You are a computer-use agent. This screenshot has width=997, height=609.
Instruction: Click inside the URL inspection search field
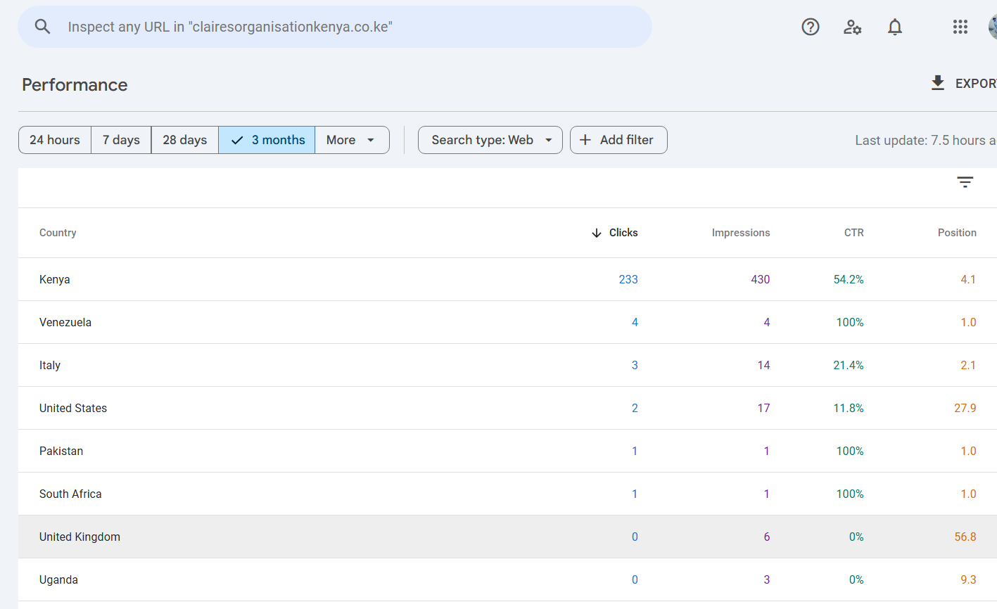(281, 26)
